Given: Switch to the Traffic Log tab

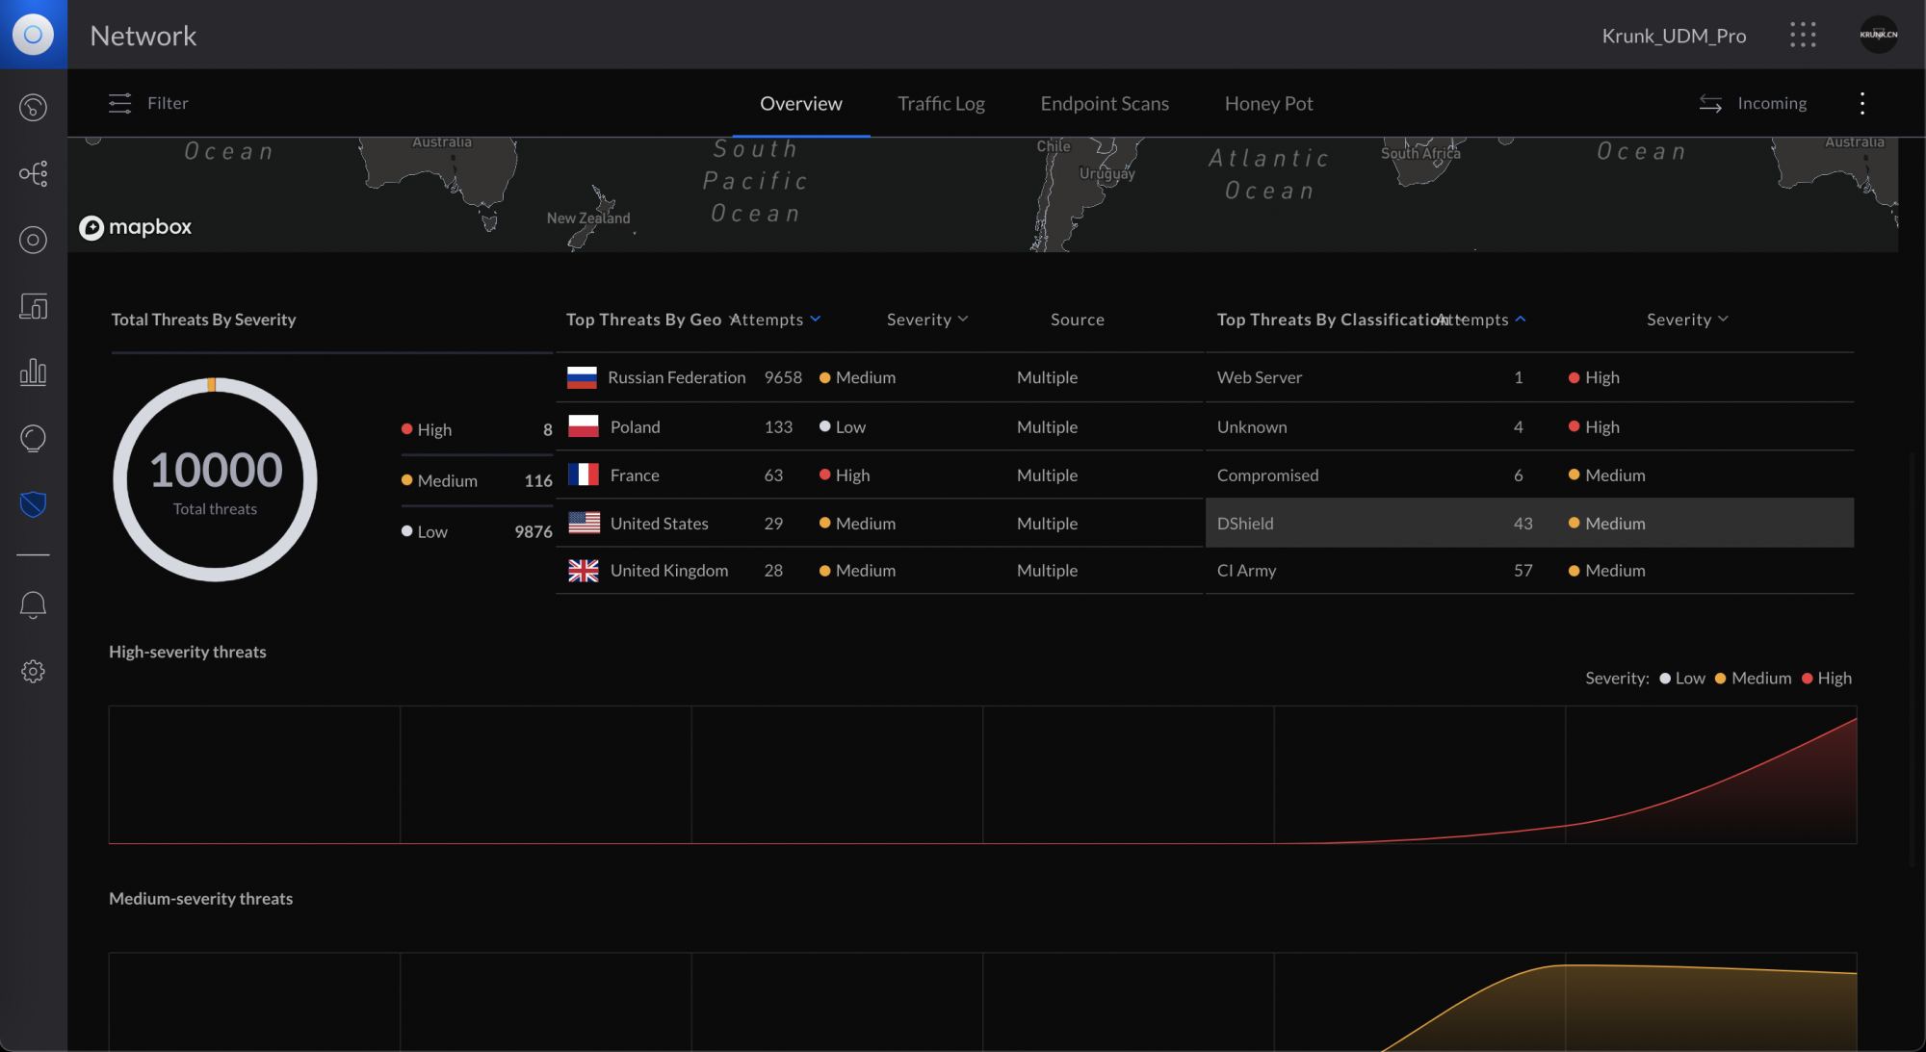Looking at the screenshot, I should 941,103.
